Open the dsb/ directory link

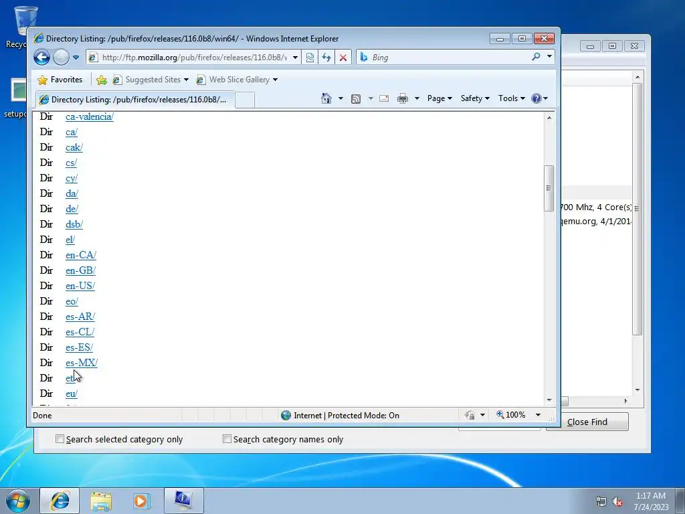tap(74, 224)
